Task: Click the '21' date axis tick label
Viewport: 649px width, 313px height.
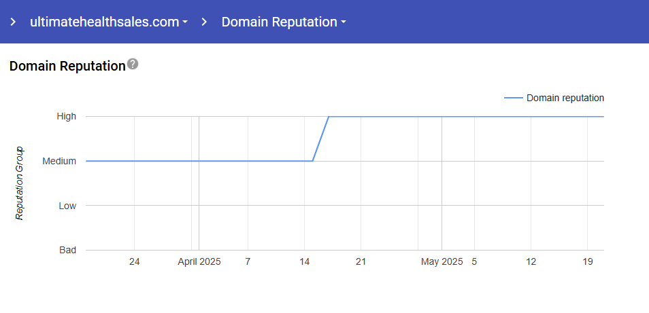Action: (361, 261)
